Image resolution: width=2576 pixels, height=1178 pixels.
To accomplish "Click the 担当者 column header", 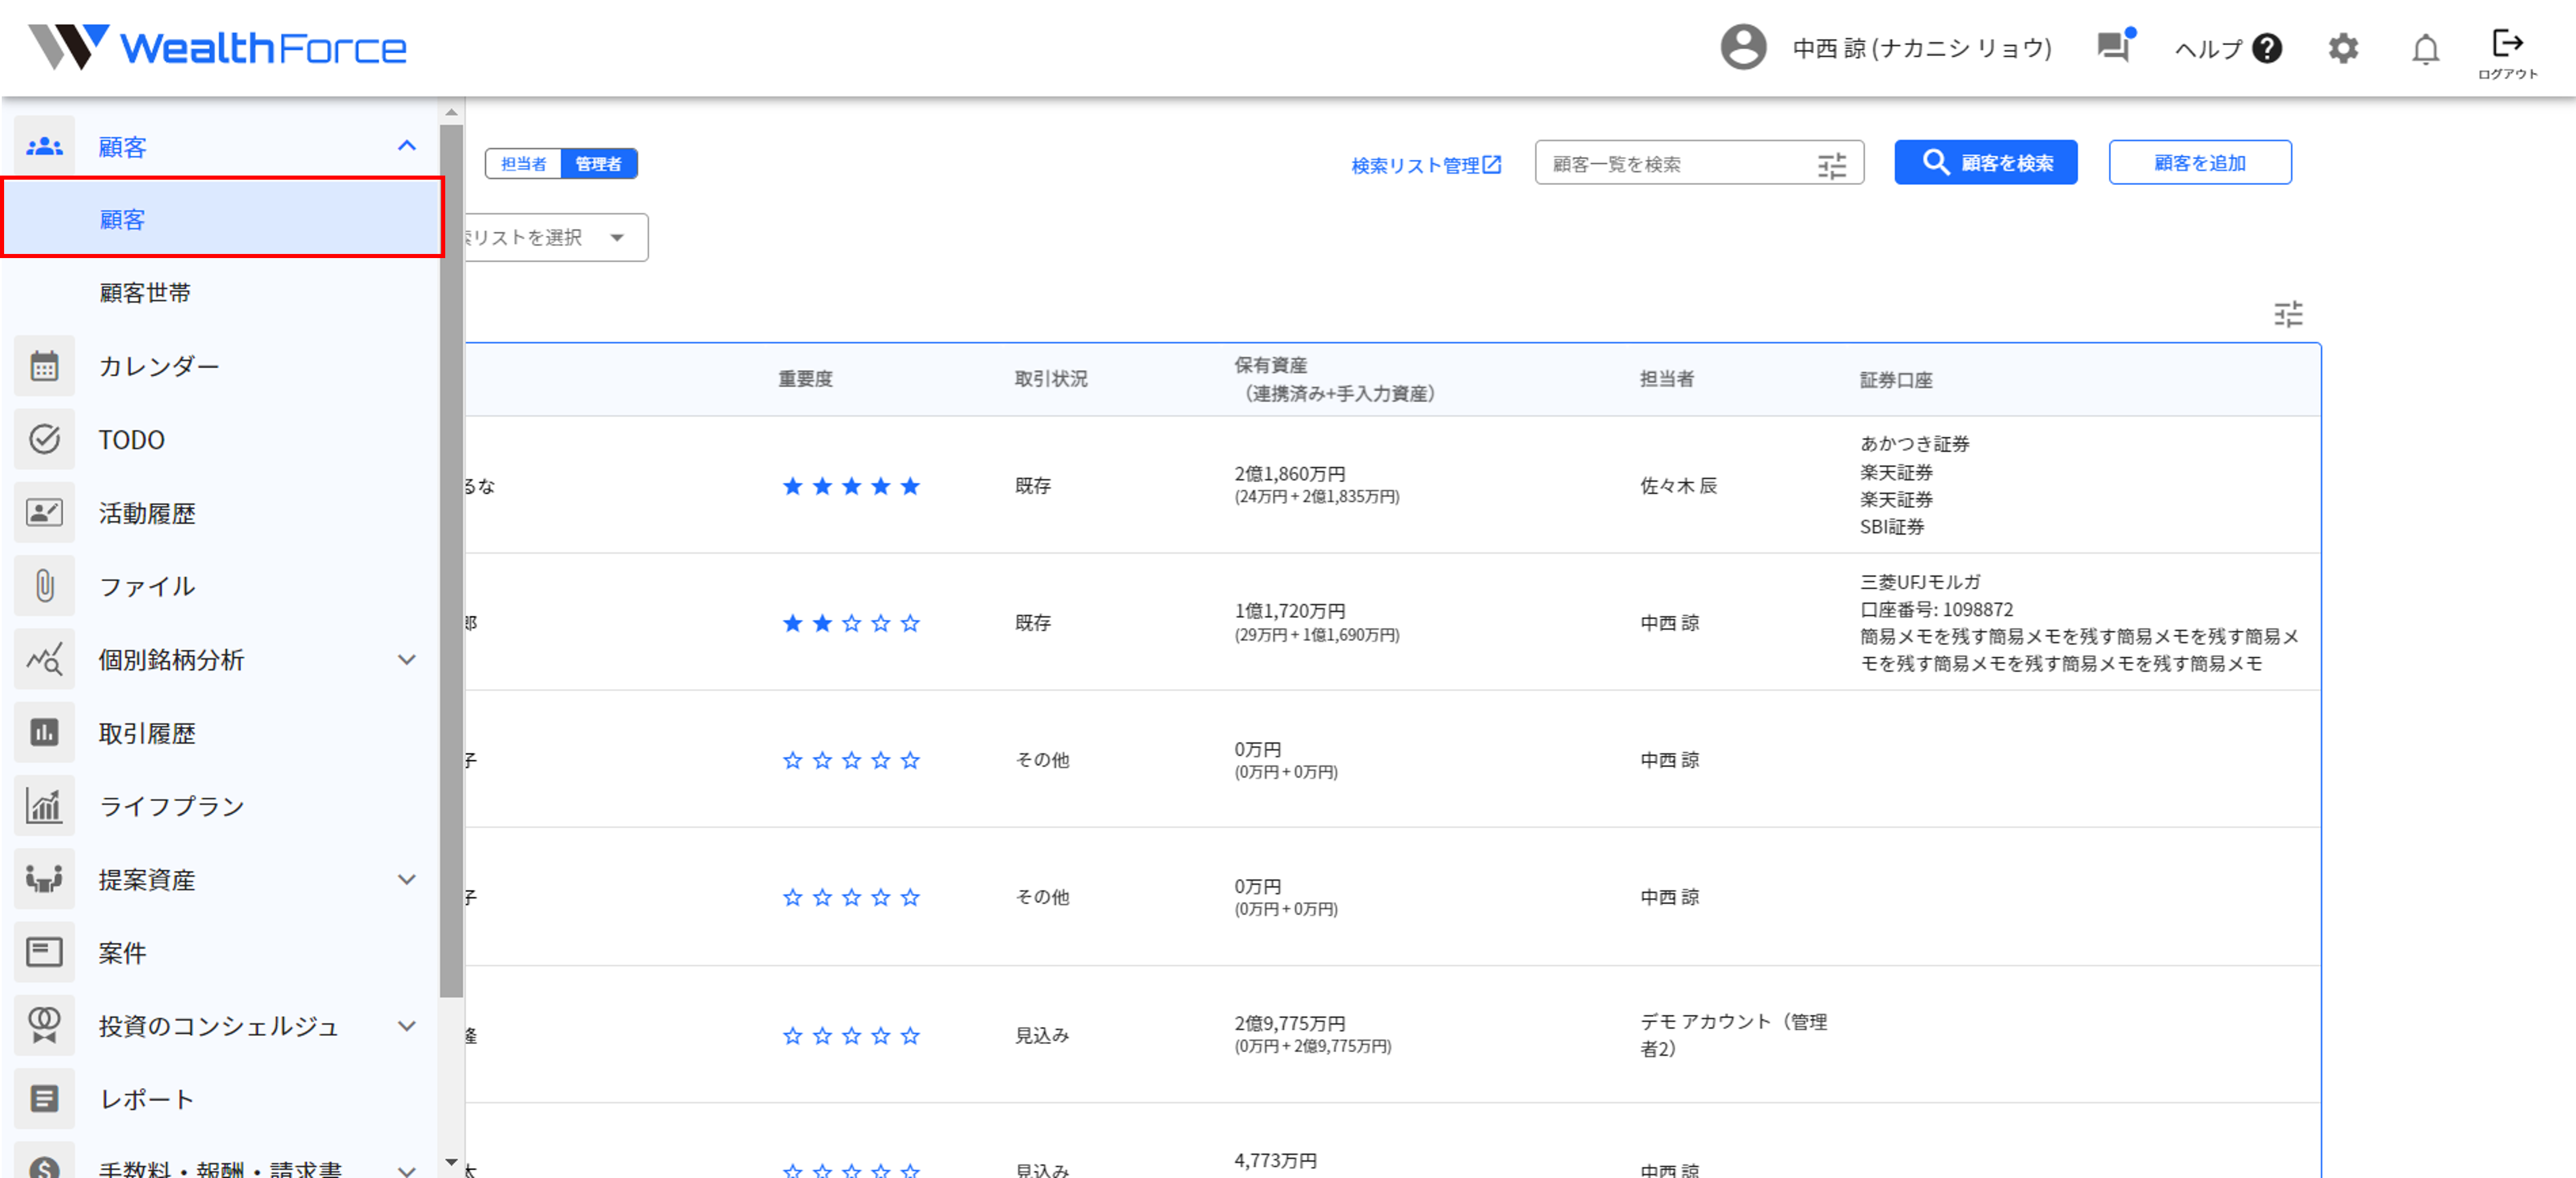I will (x=1667, y=379).
